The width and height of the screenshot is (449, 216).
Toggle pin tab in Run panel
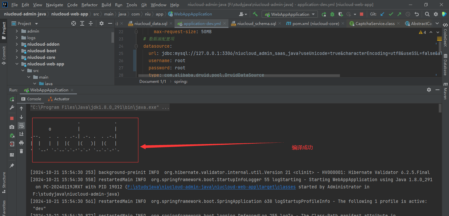12,166
